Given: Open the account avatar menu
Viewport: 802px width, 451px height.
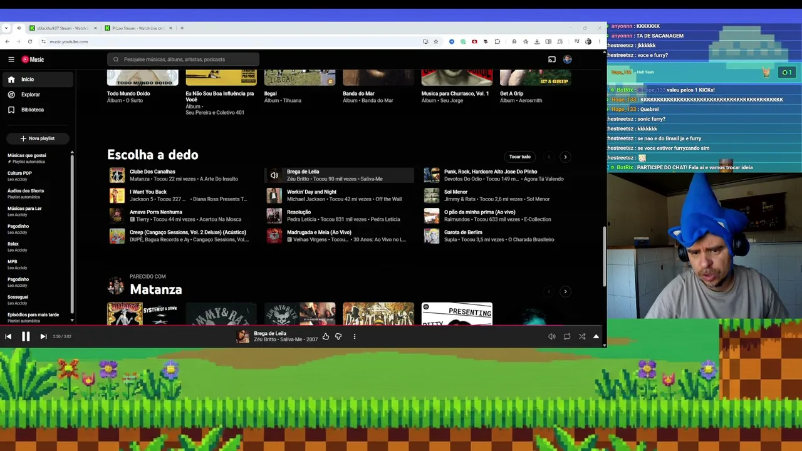Looking at the screenshot, I should [x=567, y=60].
